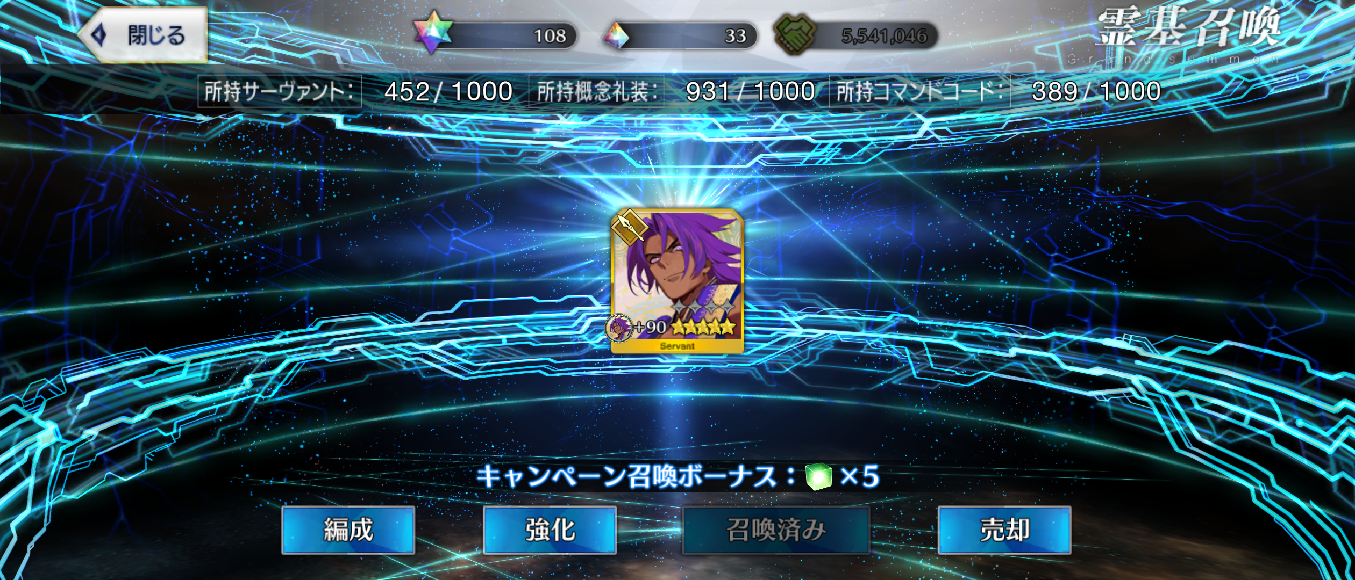Tap the gold star rarity row on card

703,327
